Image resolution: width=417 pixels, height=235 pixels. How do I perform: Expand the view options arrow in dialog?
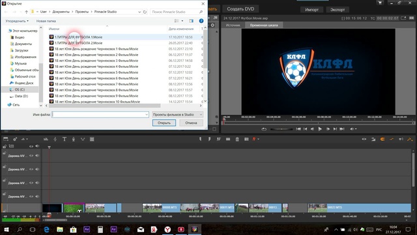[182, 21]
